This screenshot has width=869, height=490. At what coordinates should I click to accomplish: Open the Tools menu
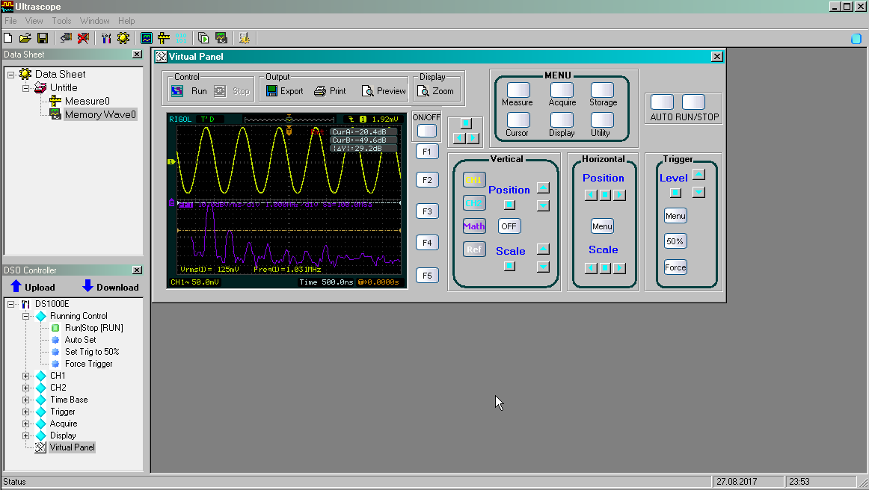[61, 21]
